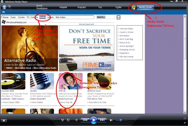188x126 pixels.
Task: Go back with the back arrow button
Action: (x=4, y=7)
